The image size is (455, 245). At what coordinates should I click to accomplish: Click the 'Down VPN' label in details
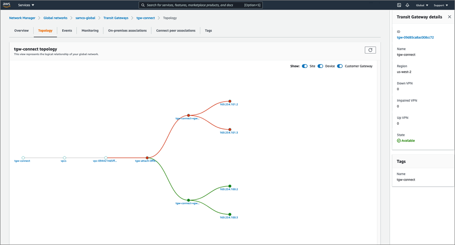(405, 83)
